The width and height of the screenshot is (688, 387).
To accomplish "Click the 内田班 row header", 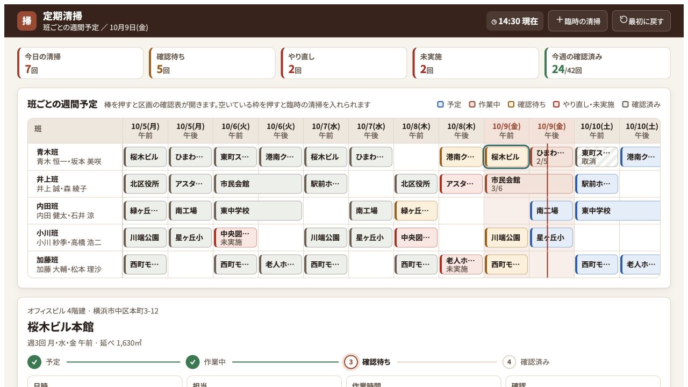I will [x=75, y=211].
